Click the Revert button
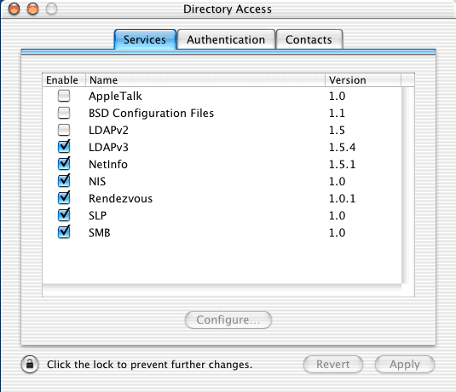Image resolution: width=456 pixels, height=392 pixels. (x=333, y=365)
